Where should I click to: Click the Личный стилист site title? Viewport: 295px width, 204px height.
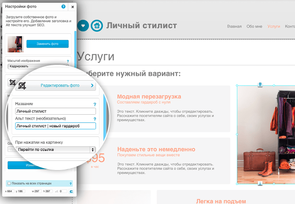click(x=142, y=25)
